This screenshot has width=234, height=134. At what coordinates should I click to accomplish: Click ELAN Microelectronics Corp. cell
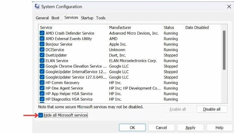pyautogui.click(x=133, y=61)
